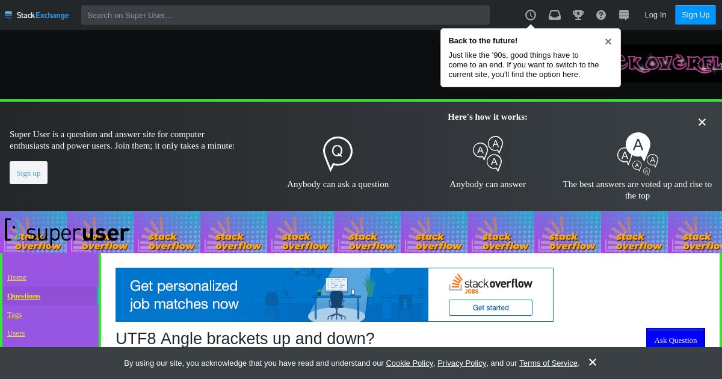722x379 pixels.
Task: Click the Anybody can answer bubbles icon
Action: 488,153
